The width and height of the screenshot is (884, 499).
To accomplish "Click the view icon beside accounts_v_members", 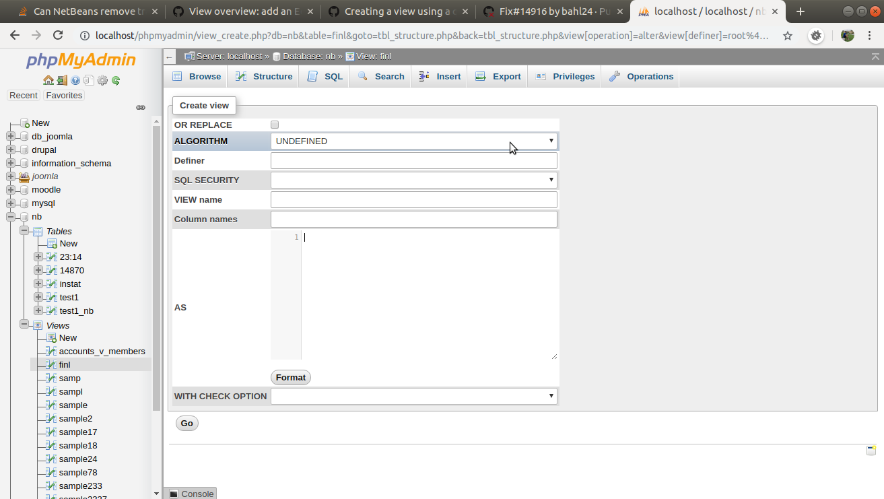I will click(x=51, y=351).
